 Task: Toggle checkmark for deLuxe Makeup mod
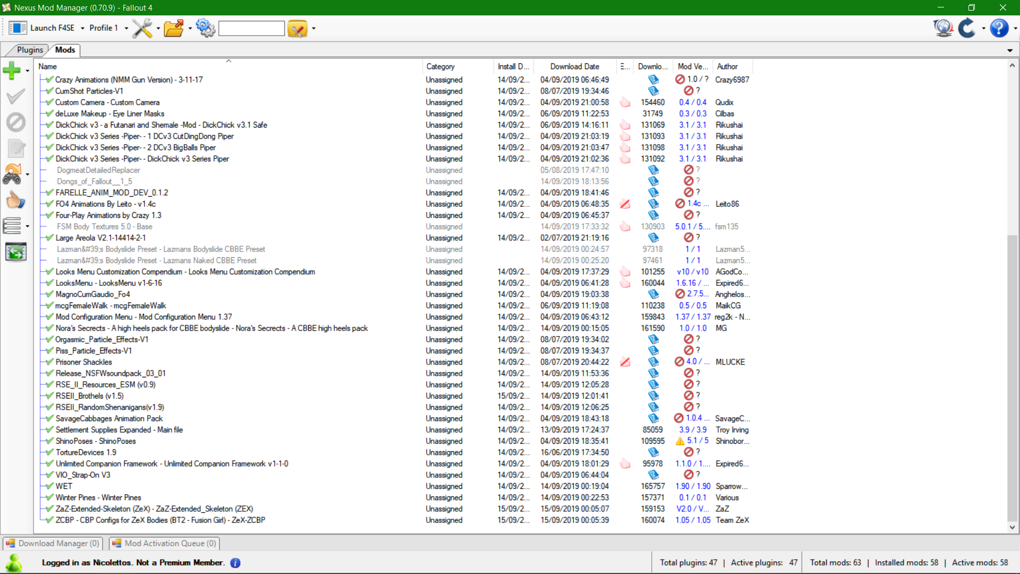click(49, 114)
